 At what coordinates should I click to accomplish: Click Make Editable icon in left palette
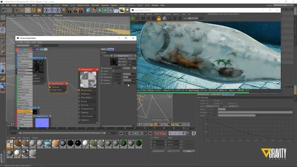tap(3, 18)
